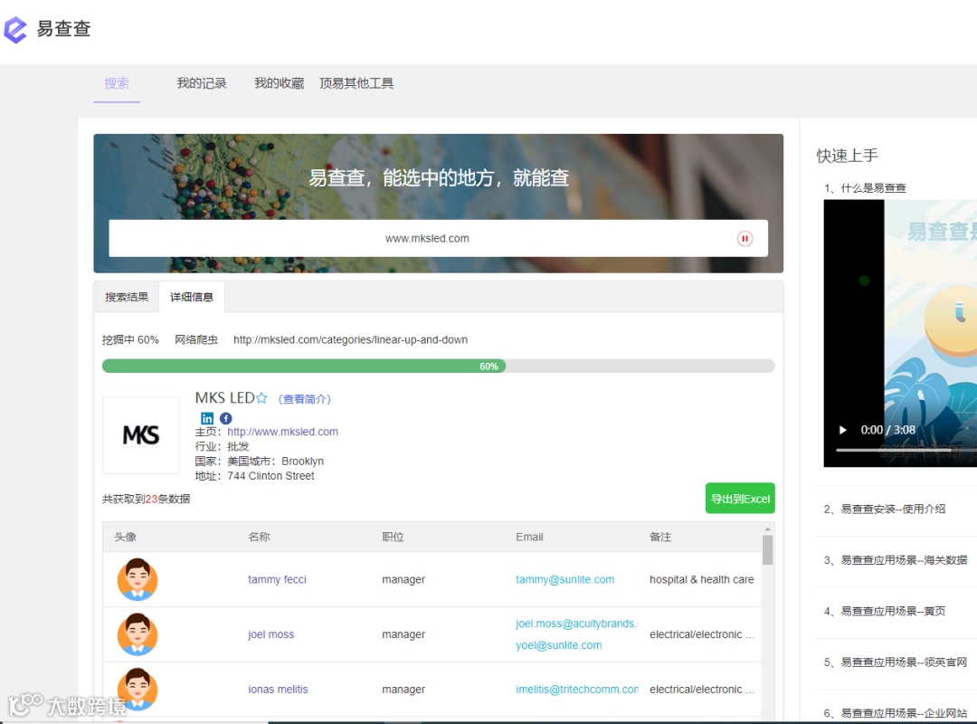Click the joel.moss@acuitybrands email
Viewport: 977px width, 724px height.
576,624
